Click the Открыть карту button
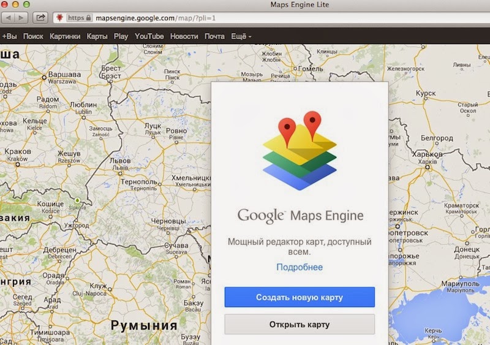 [x=300, y=325]
